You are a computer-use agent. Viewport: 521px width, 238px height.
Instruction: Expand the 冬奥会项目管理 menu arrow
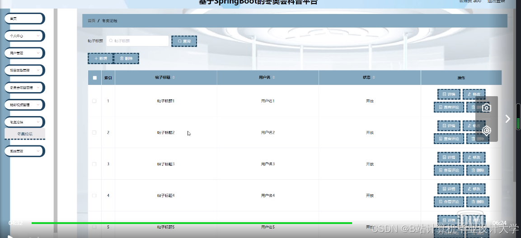(x=38, y=88)
